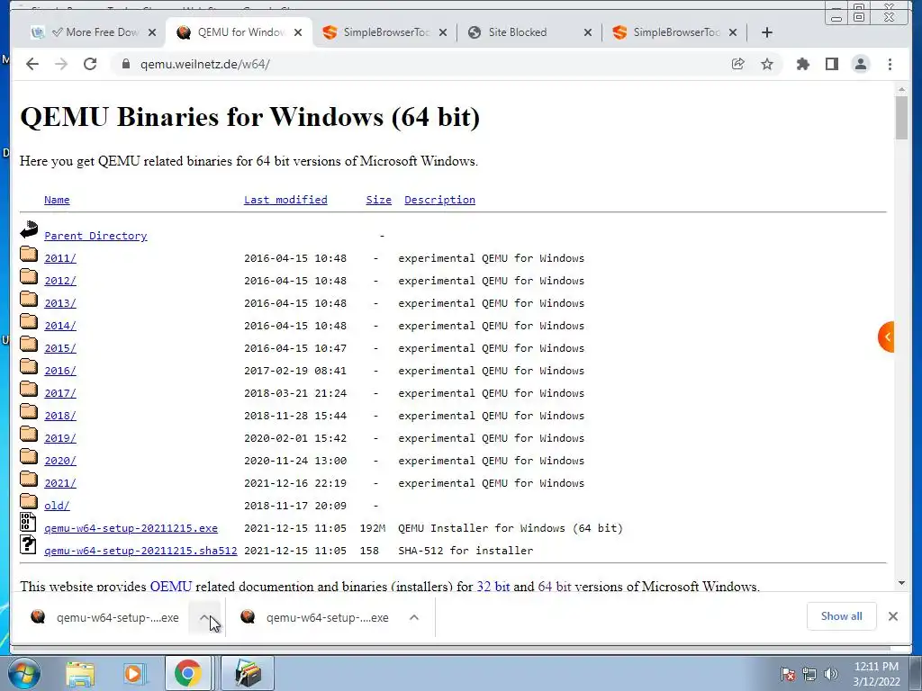Open Parent Directory link
The image size is (922, 691).
coord(95,236)
